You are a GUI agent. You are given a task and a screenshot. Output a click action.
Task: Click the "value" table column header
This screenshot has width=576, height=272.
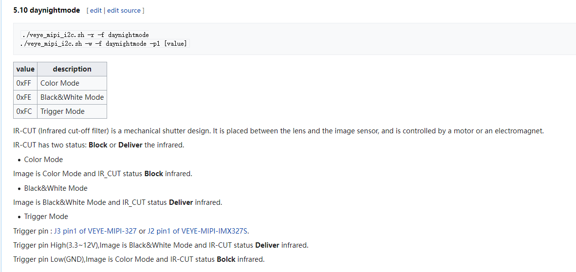click(x=25, y=69)
